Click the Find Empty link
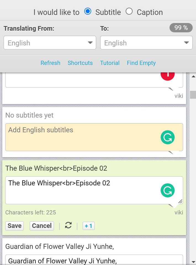The height and width of the screenshot is (265, 196). [141, 63]
